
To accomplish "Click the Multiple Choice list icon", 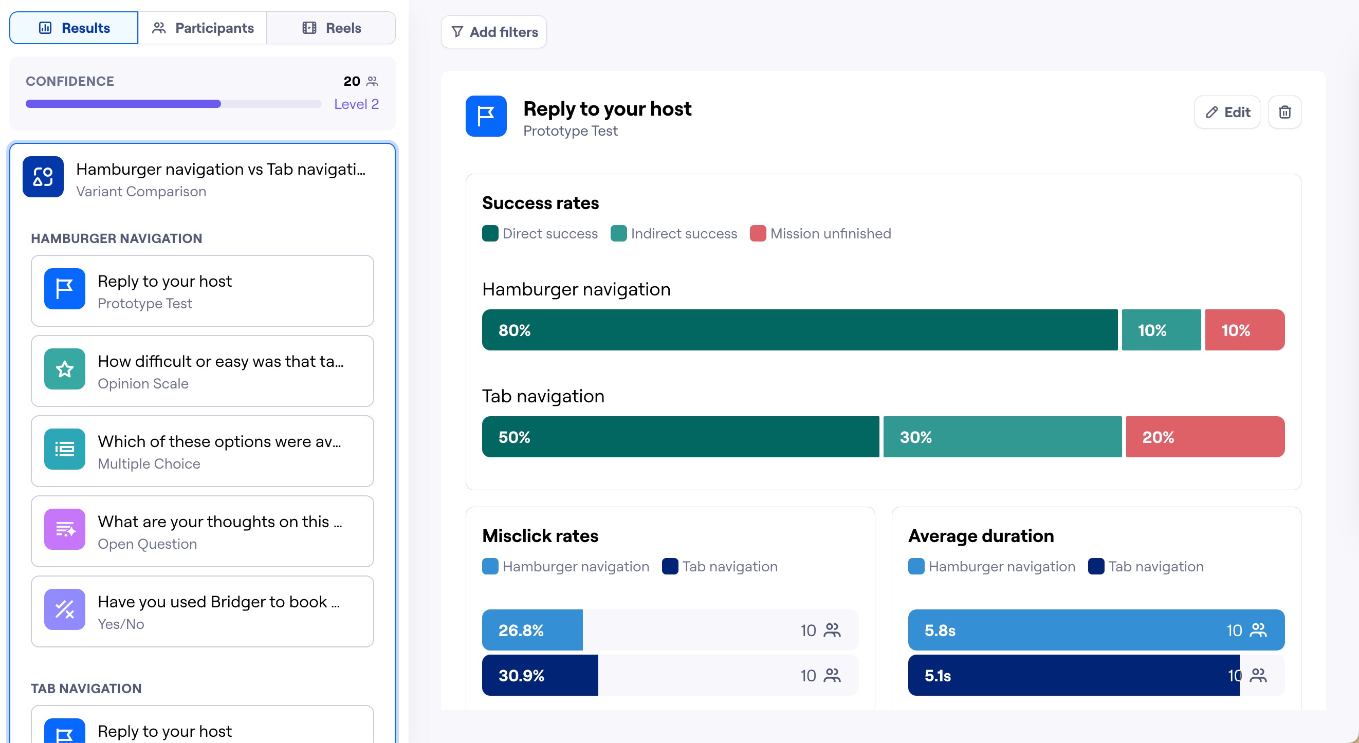I will pos(64,449).
